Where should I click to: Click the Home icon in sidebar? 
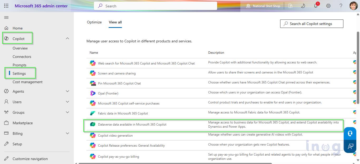pos(7,28)
